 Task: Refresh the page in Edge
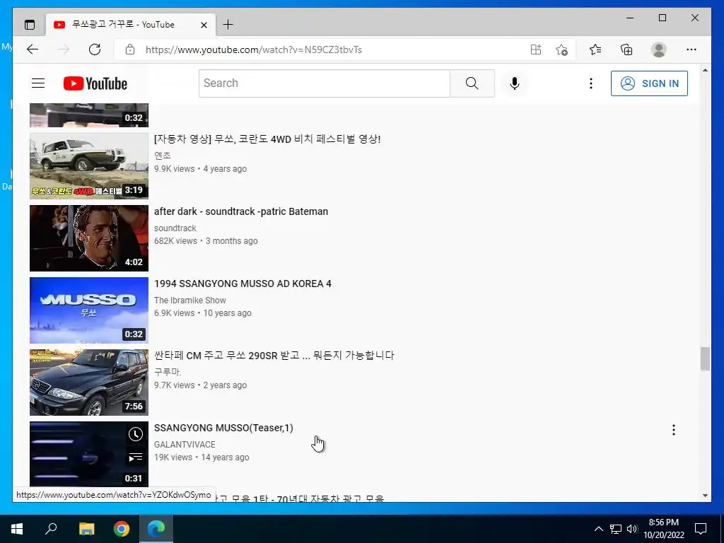point(95,49)
